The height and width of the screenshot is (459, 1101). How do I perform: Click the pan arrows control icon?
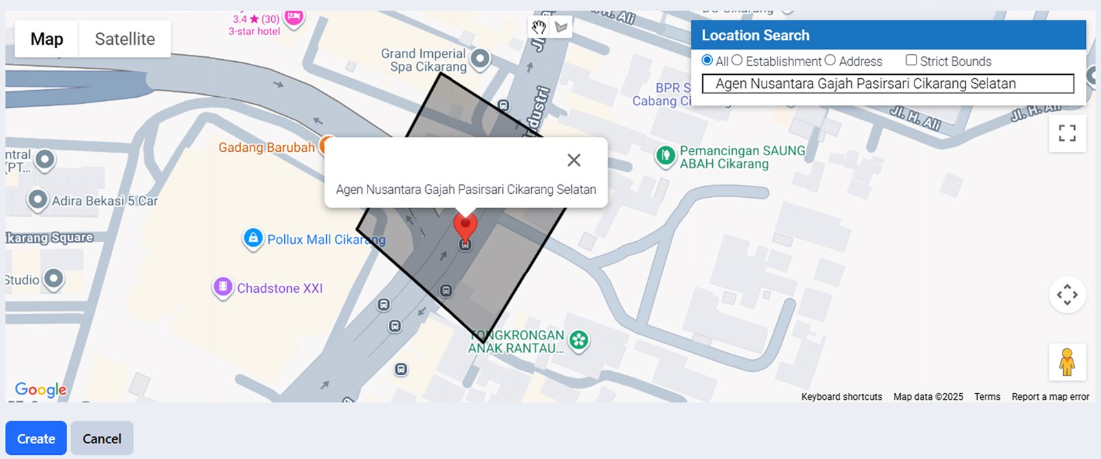(1067, 295)
